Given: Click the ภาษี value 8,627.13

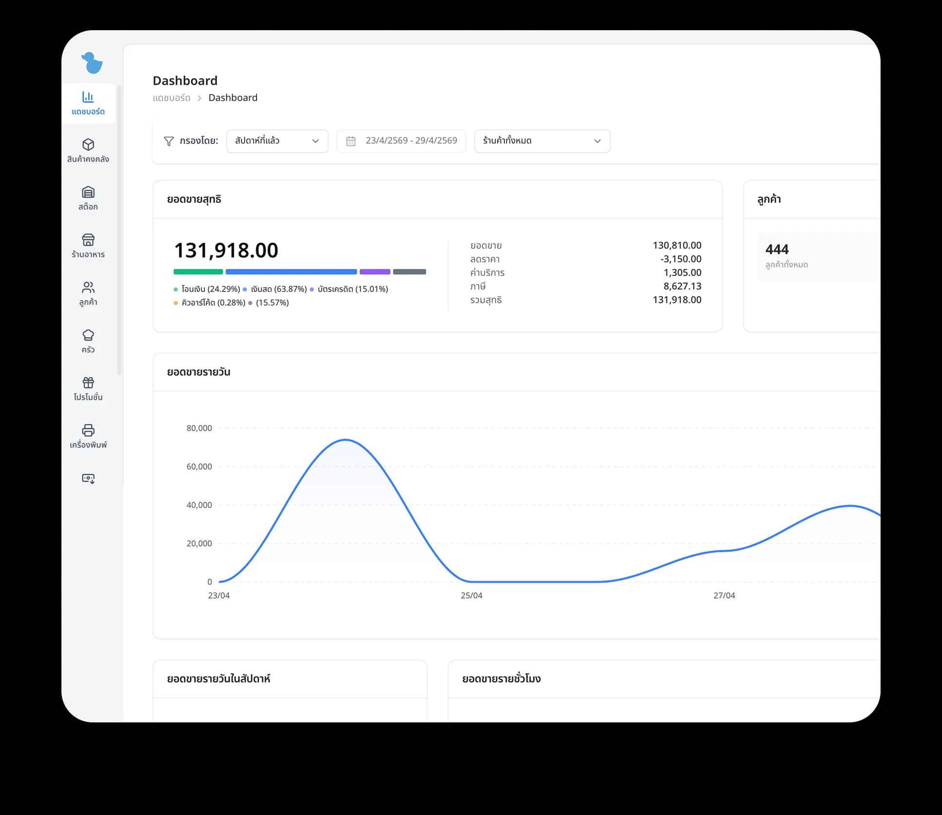Looking at the screenshot, I should 682,287.
